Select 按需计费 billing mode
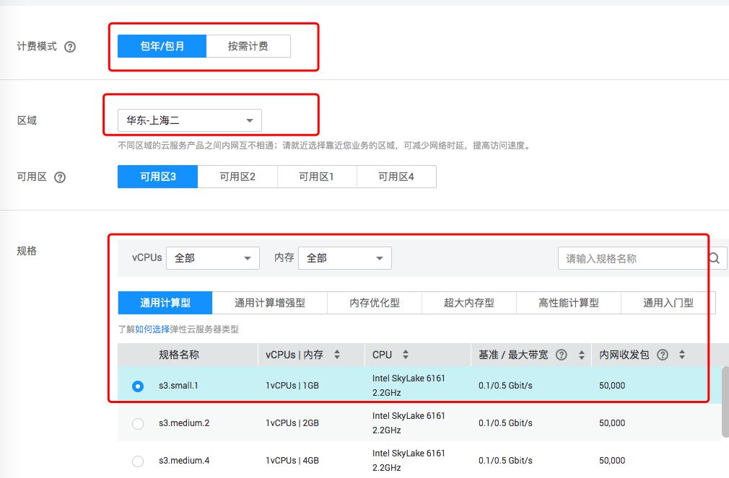 tap(248, 45)
